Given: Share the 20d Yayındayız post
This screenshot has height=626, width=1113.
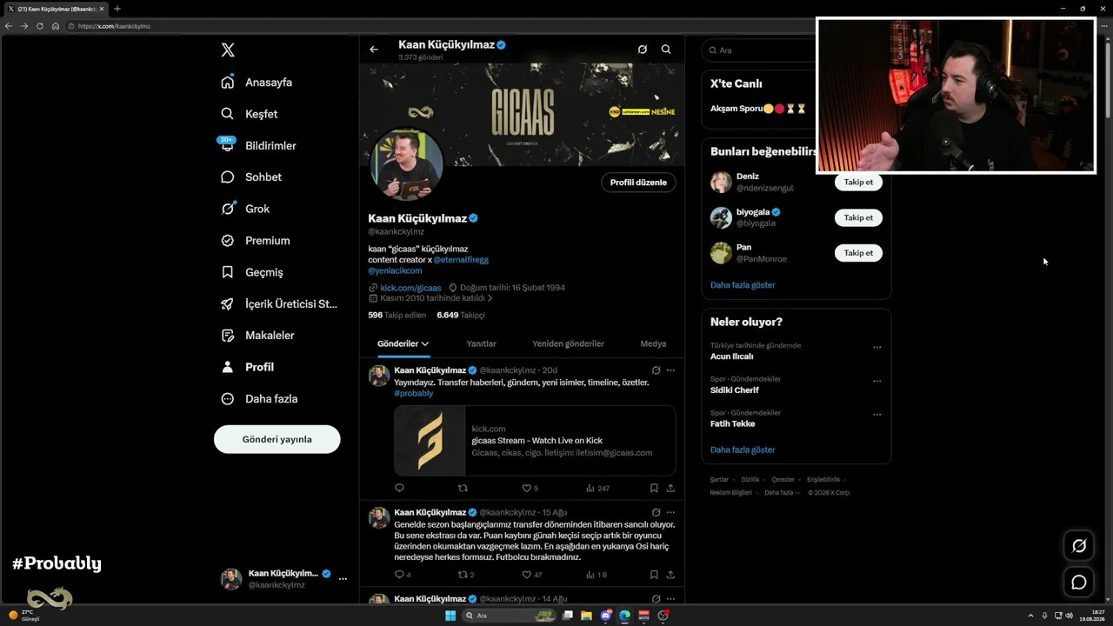Looking at the screenshot, I should [x=670, y=489].
